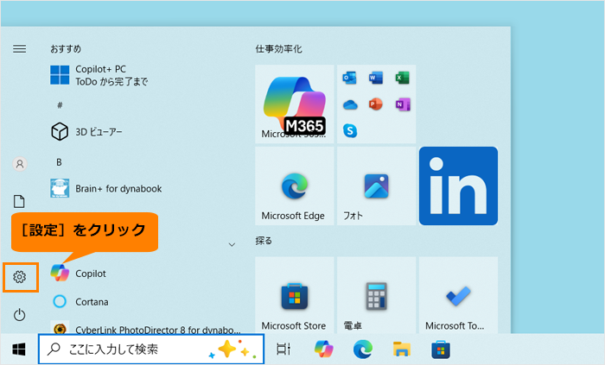Open the Microsoft 365 tile

[x=295, y=104]
